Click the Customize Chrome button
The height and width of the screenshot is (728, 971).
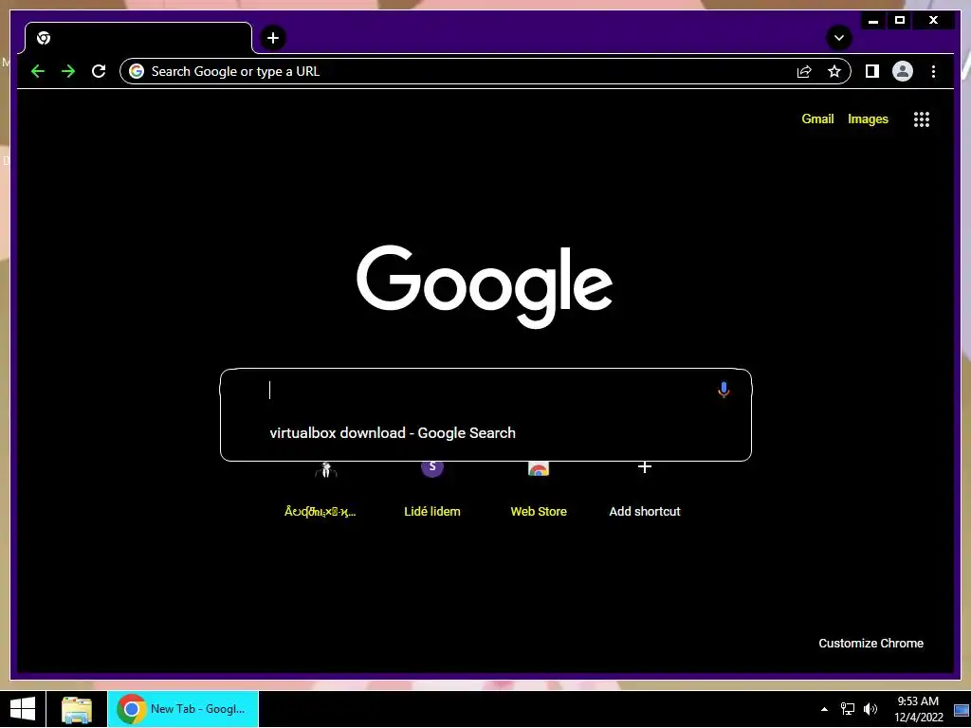coord(870,644)
